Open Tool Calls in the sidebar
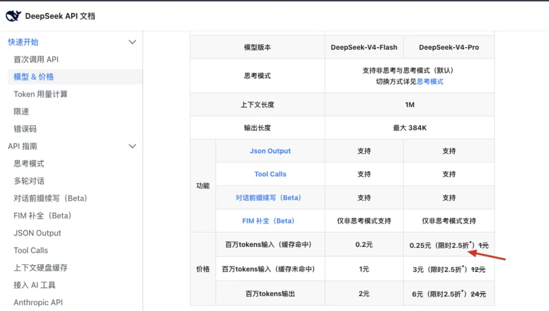 coord(31,251)
